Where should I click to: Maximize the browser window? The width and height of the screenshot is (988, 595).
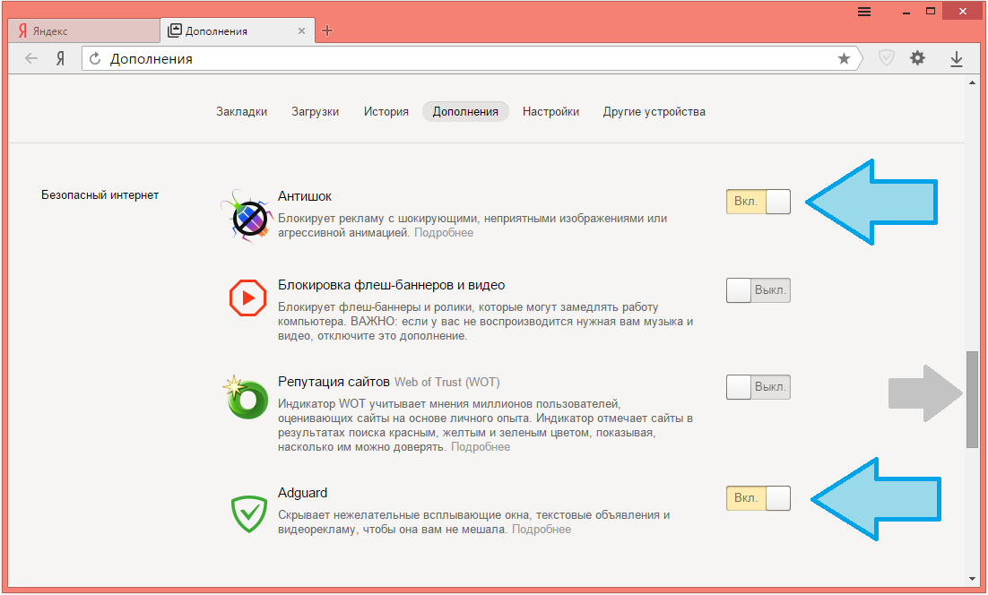(931, 12)
